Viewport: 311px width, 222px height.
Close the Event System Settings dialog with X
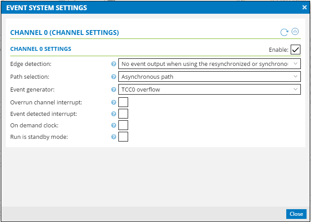[x=304, y=8]
